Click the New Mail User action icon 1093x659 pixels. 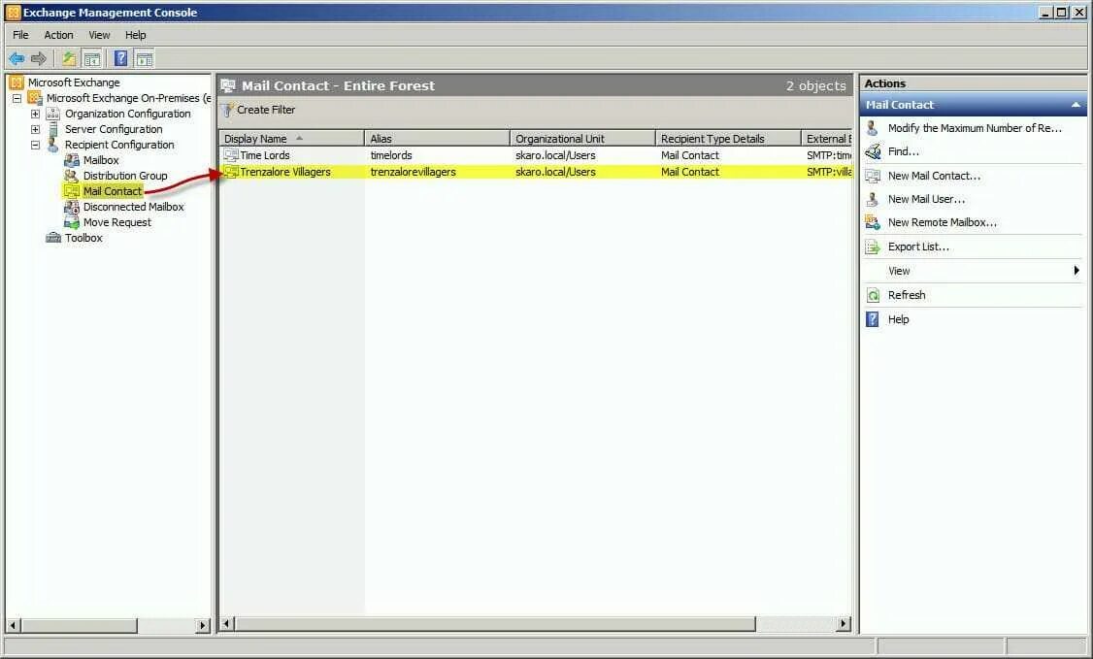pyautogui.click(x=873, y=199)
